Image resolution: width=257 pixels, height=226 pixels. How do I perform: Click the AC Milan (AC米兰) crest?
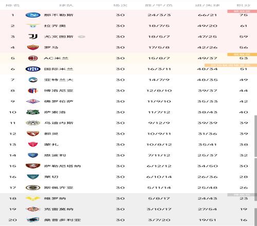pos(33,58)
